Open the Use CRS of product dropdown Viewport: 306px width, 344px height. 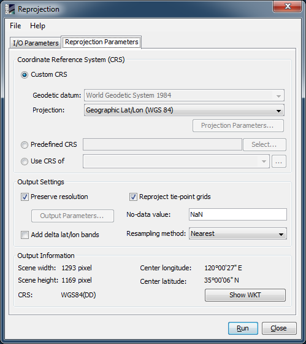[x=176, y=161]
